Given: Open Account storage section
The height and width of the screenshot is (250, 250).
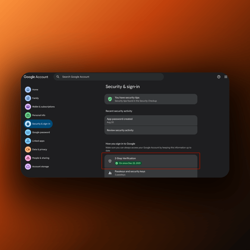Looking at the screenshot, I should point(41,167).
